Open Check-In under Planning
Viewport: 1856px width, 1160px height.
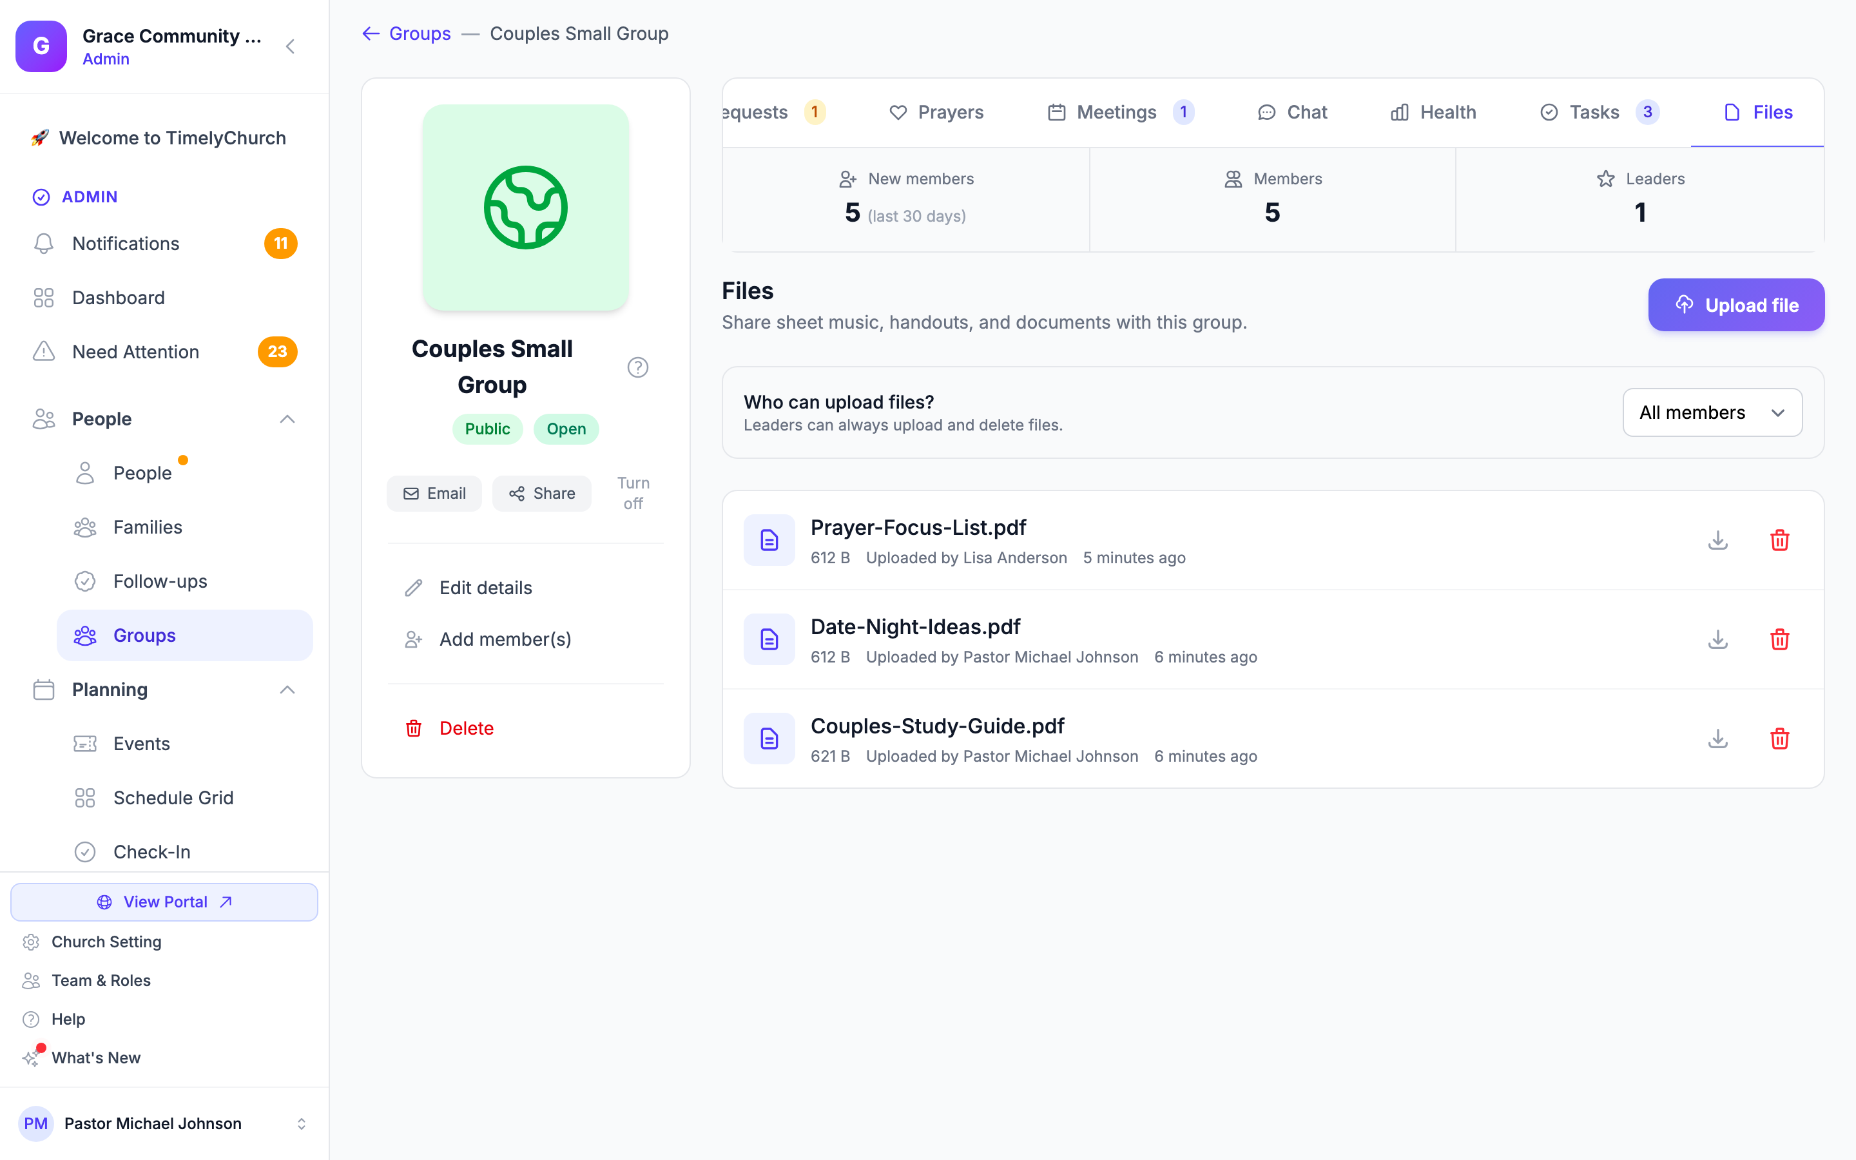point(184,851)
